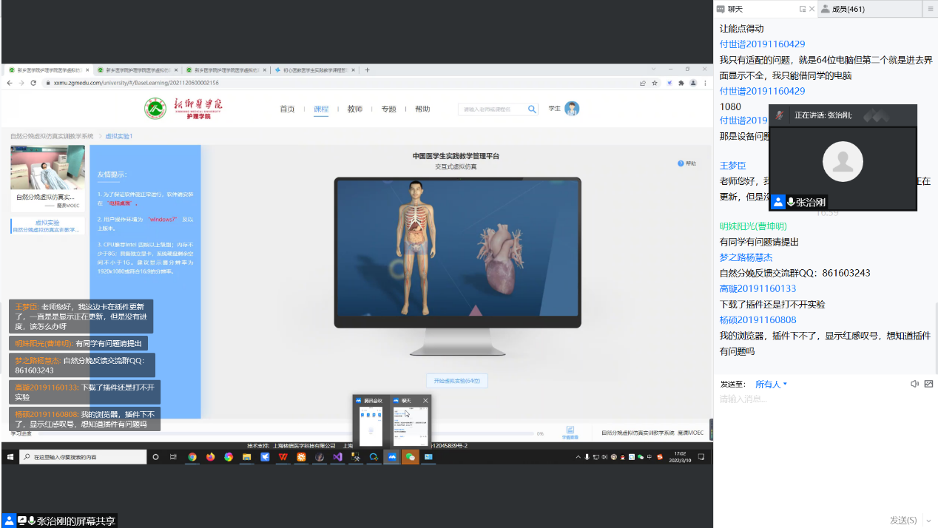
Task: Select the 课程 item in site navigation
Action: pos(321,109)
